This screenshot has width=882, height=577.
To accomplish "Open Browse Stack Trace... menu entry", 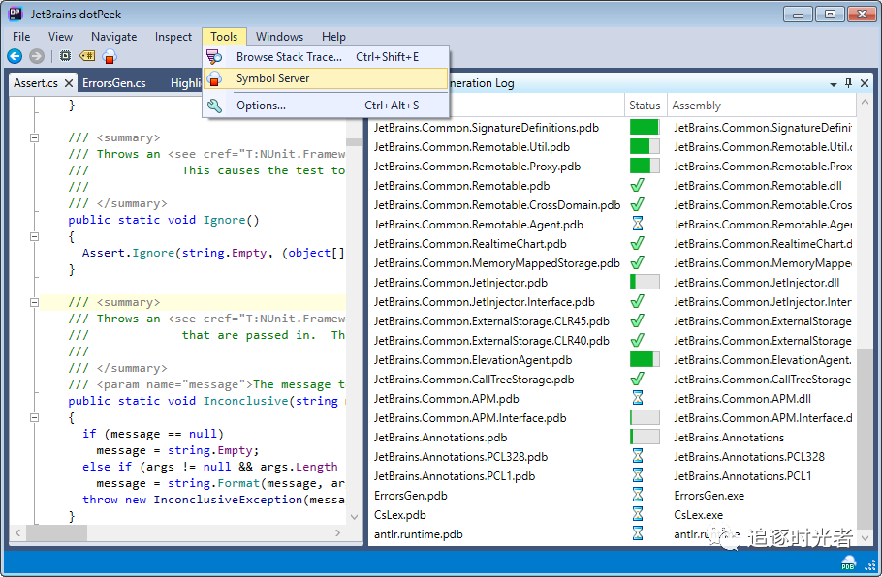I will point(289,57).
